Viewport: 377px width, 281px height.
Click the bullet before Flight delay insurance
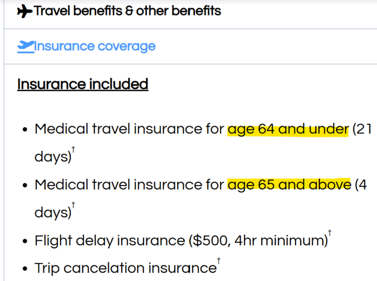pyautogui.click(x=25, y=241)
